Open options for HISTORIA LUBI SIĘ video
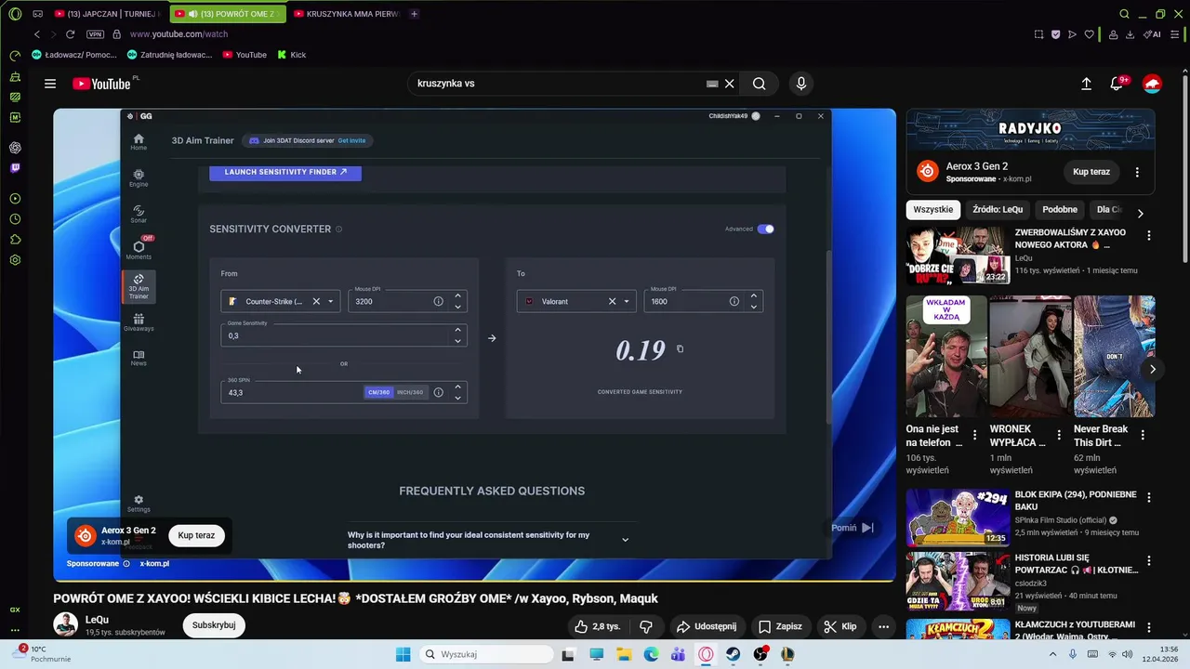 [x=1149, y=562]
